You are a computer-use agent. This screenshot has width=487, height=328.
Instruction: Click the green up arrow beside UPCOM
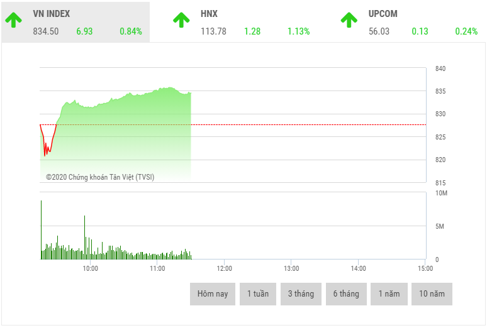point(349,20)
